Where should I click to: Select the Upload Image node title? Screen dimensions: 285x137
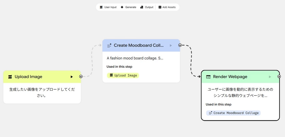(28, 77)
